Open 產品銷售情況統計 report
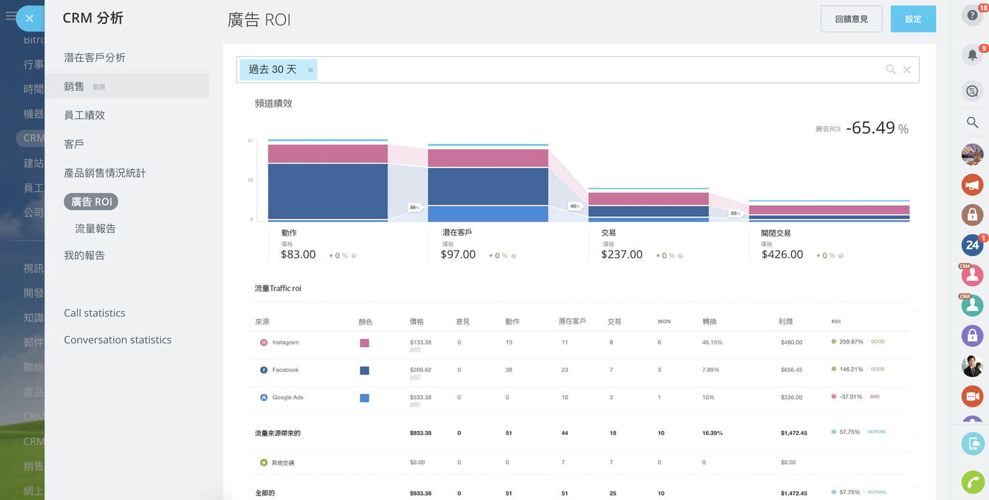The image size is (989, 500). point(105,173)
